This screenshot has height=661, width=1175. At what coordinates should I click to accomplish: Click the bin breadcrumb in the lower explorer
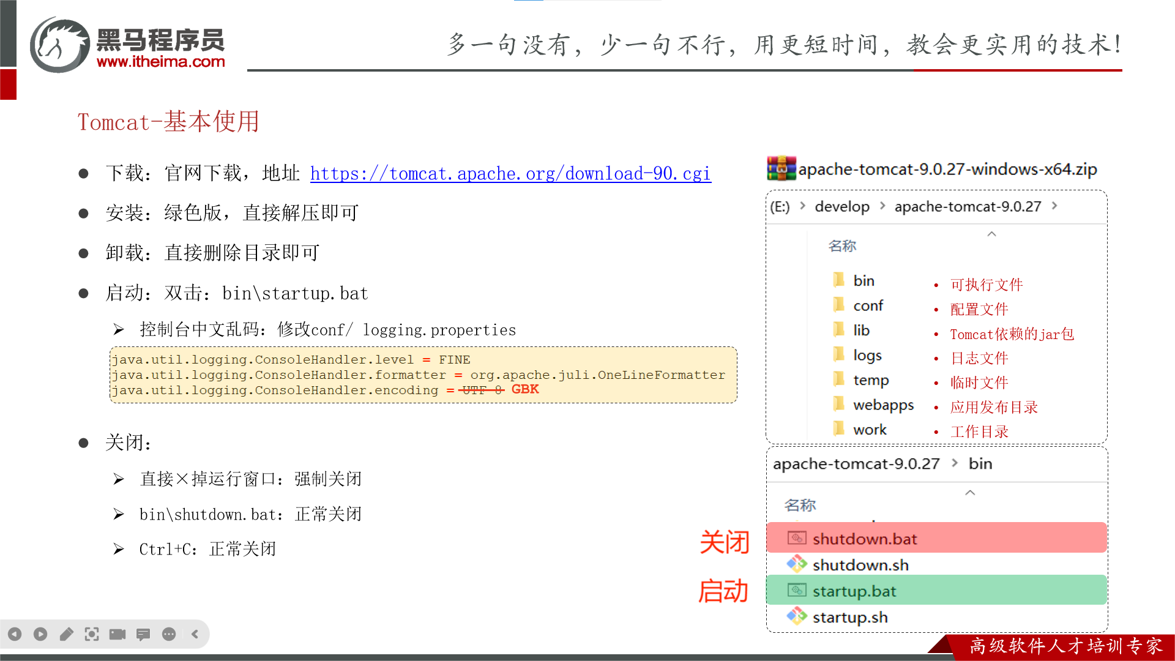pyautogui.click(x=980, y=464)
